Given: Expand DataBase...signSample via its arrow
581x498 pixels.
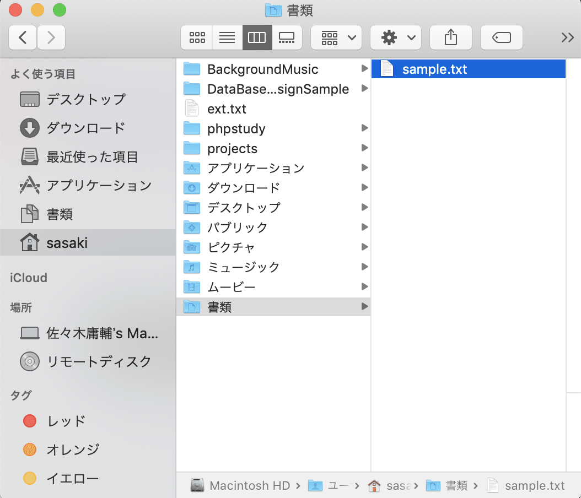Looking at the screenshot, I should point(364,88).
